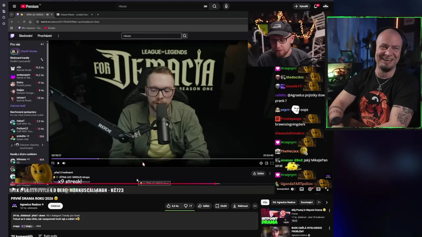Open the YouTube account avatar menu
This screenshot has width=422, height=237.
pyautogui.click(x=326, y=6)
